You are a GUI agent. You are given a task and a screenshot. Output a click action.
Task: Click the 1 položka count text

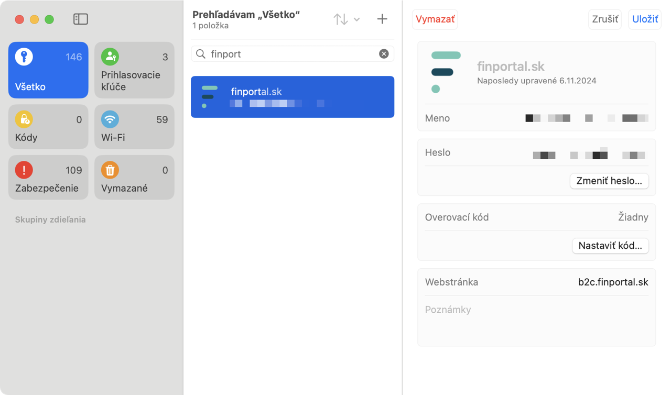pyautogui.click(x=210, y=26)
